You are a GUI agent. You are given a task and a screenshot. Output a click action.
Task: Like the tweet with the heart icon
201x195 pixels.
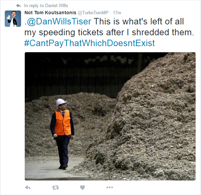[x=83, y=188]
